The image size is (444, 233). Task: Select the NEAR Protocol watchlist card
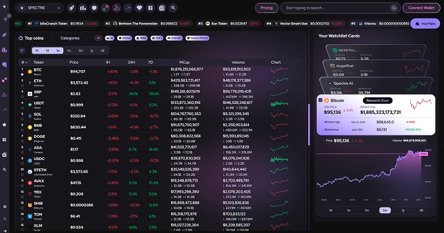coord(375,52)
